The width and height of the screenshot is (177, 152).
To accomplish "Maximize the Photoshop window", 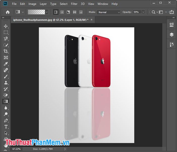I will pos(161,3).
